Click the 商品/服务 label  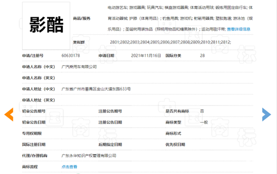[82, 18]
